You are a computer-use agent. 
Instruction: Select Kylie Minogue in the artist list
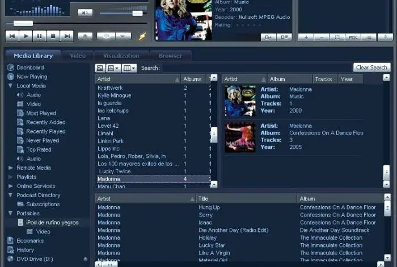[x=114, y=95]
